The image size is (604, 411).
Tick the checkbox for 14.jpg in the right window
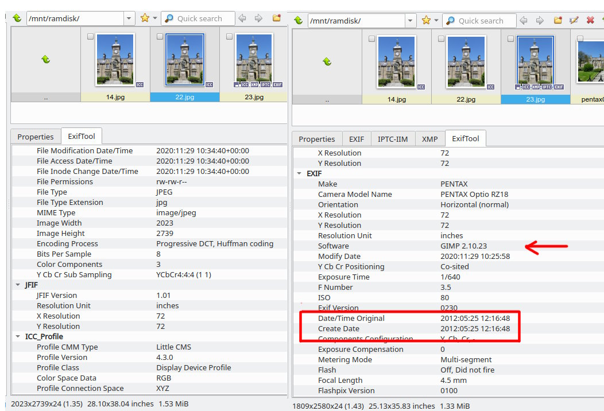point(371,39)
